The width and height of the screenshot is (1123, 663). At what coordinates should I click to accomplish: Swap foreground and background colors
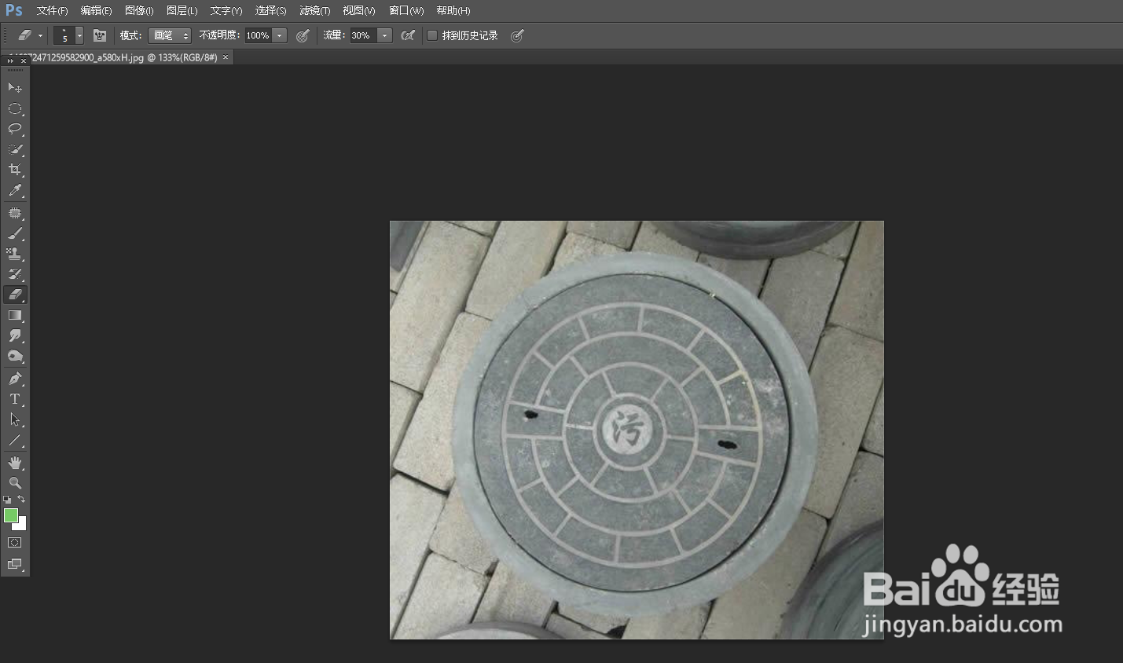pyautogui.click(x=21, y=500)
